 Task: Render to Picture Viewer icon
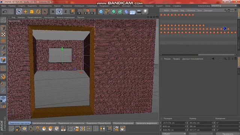coord(86,12)
